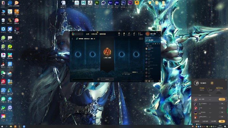The width and height of the screenshot is (228, 128).
Task: Open the taskbar clock and date
Action: point(220,126)
